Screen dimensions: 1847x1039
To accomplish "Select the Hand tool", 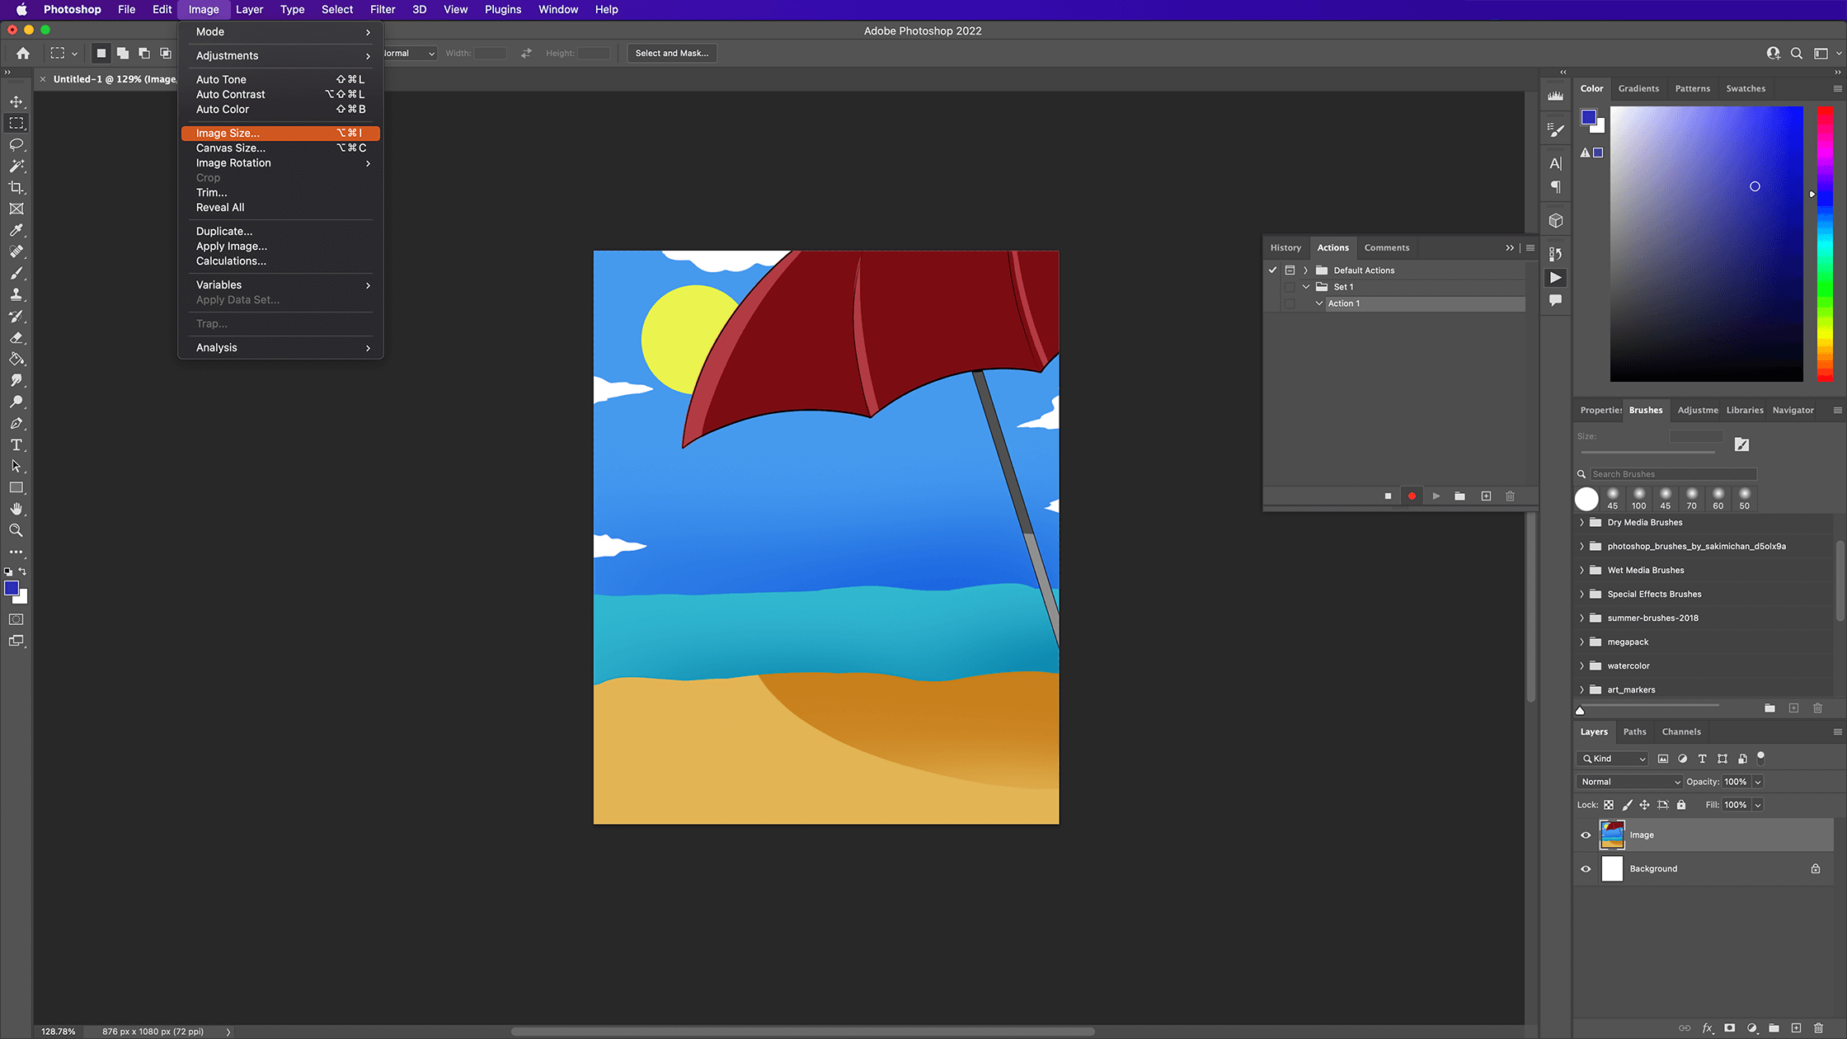I will click(x=16, y=509).
